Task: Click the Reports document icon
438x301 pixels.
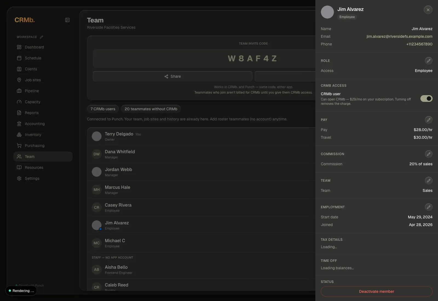Action: tap(19, 113)
